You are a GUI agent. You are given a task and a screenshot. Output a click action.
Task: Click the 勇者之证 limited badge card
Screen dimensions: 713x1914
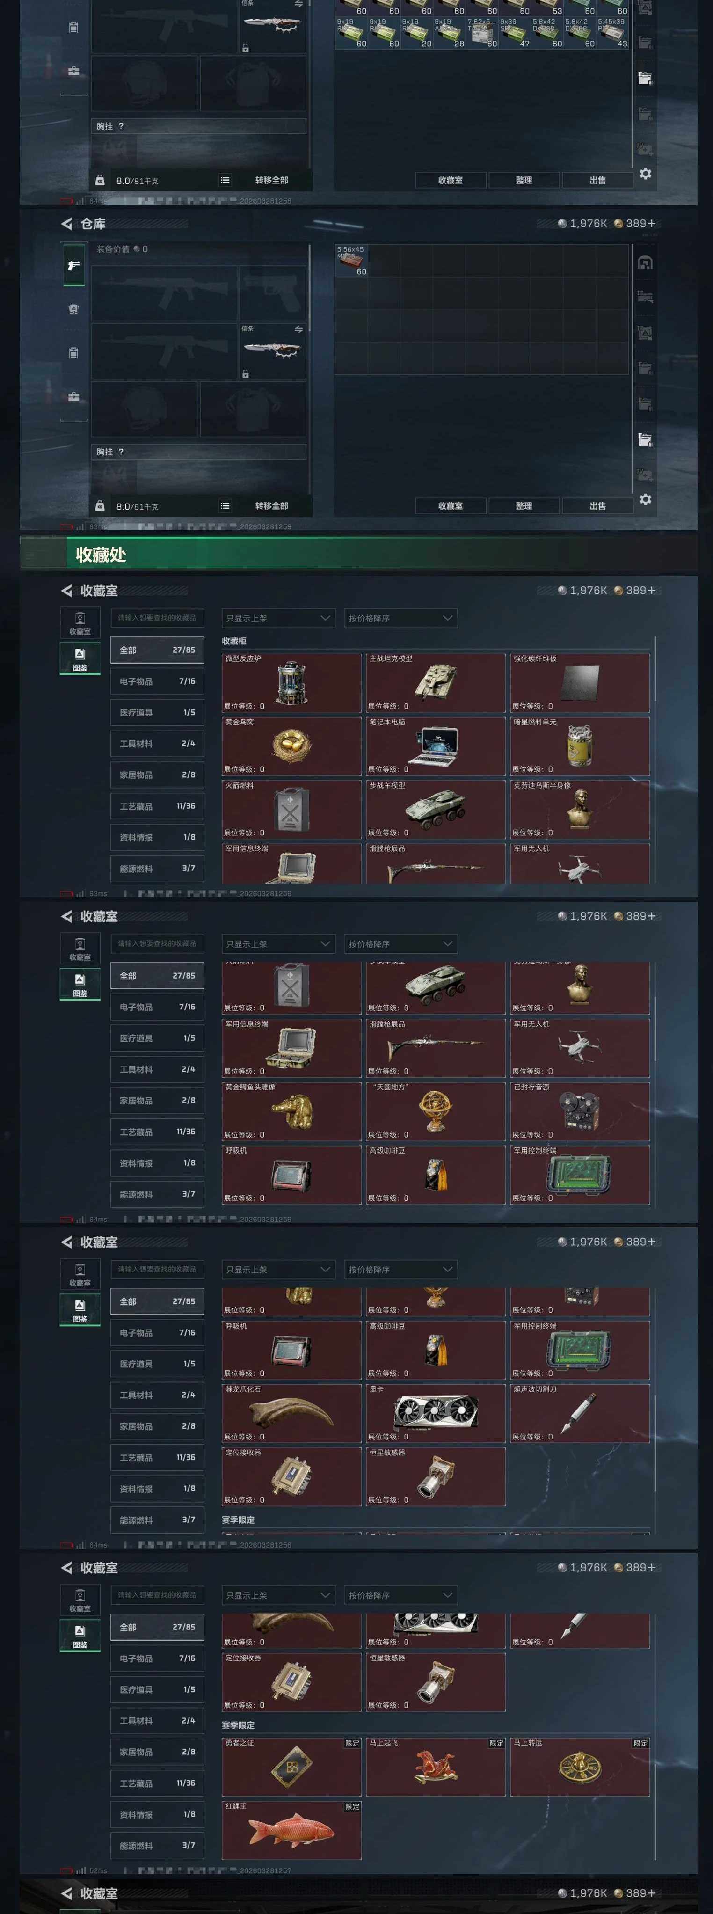tap(291, 1767)
